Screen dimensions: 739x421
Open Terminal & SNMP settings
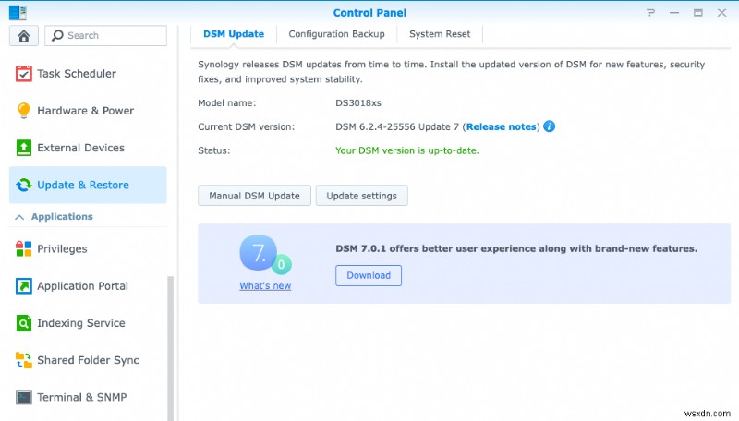88,397
